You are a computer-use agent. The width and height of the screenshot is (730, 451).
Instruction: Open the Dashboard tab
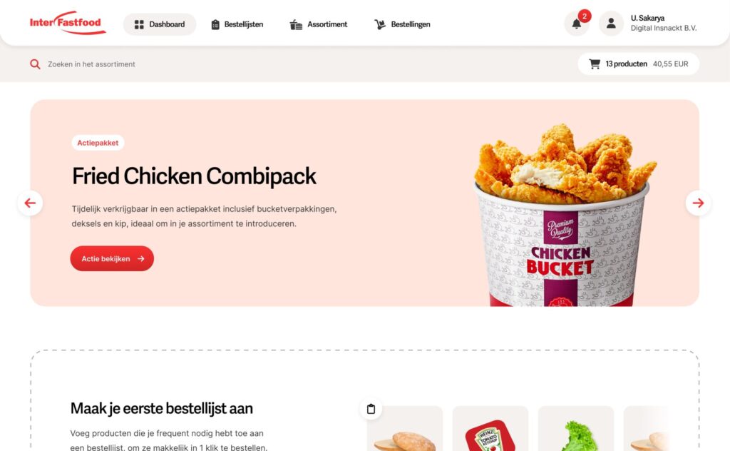160,24
